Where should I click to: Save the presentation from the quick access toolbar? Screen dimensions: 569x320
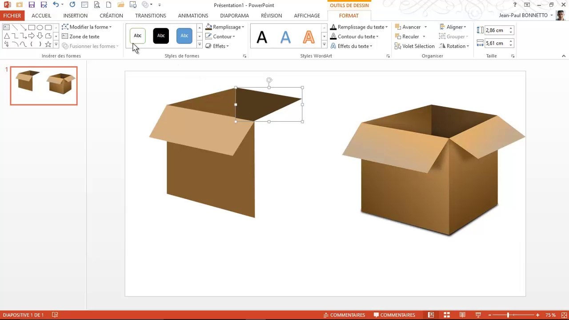(32, 5)
